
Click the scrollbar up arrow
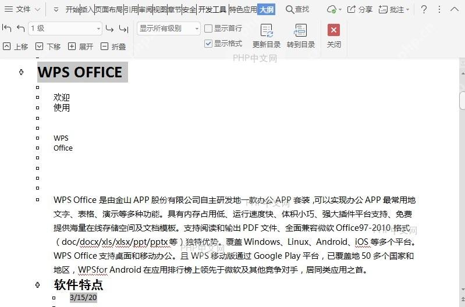point(463,73)
